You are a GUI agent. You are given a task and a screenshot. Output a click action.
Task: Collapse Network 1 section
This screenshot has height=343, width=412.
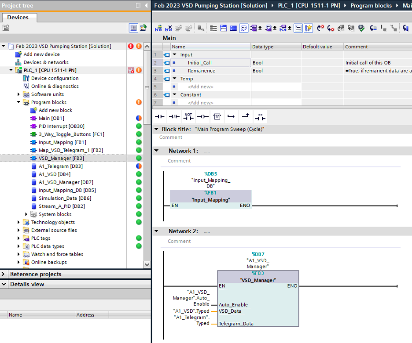click(156, 151)
